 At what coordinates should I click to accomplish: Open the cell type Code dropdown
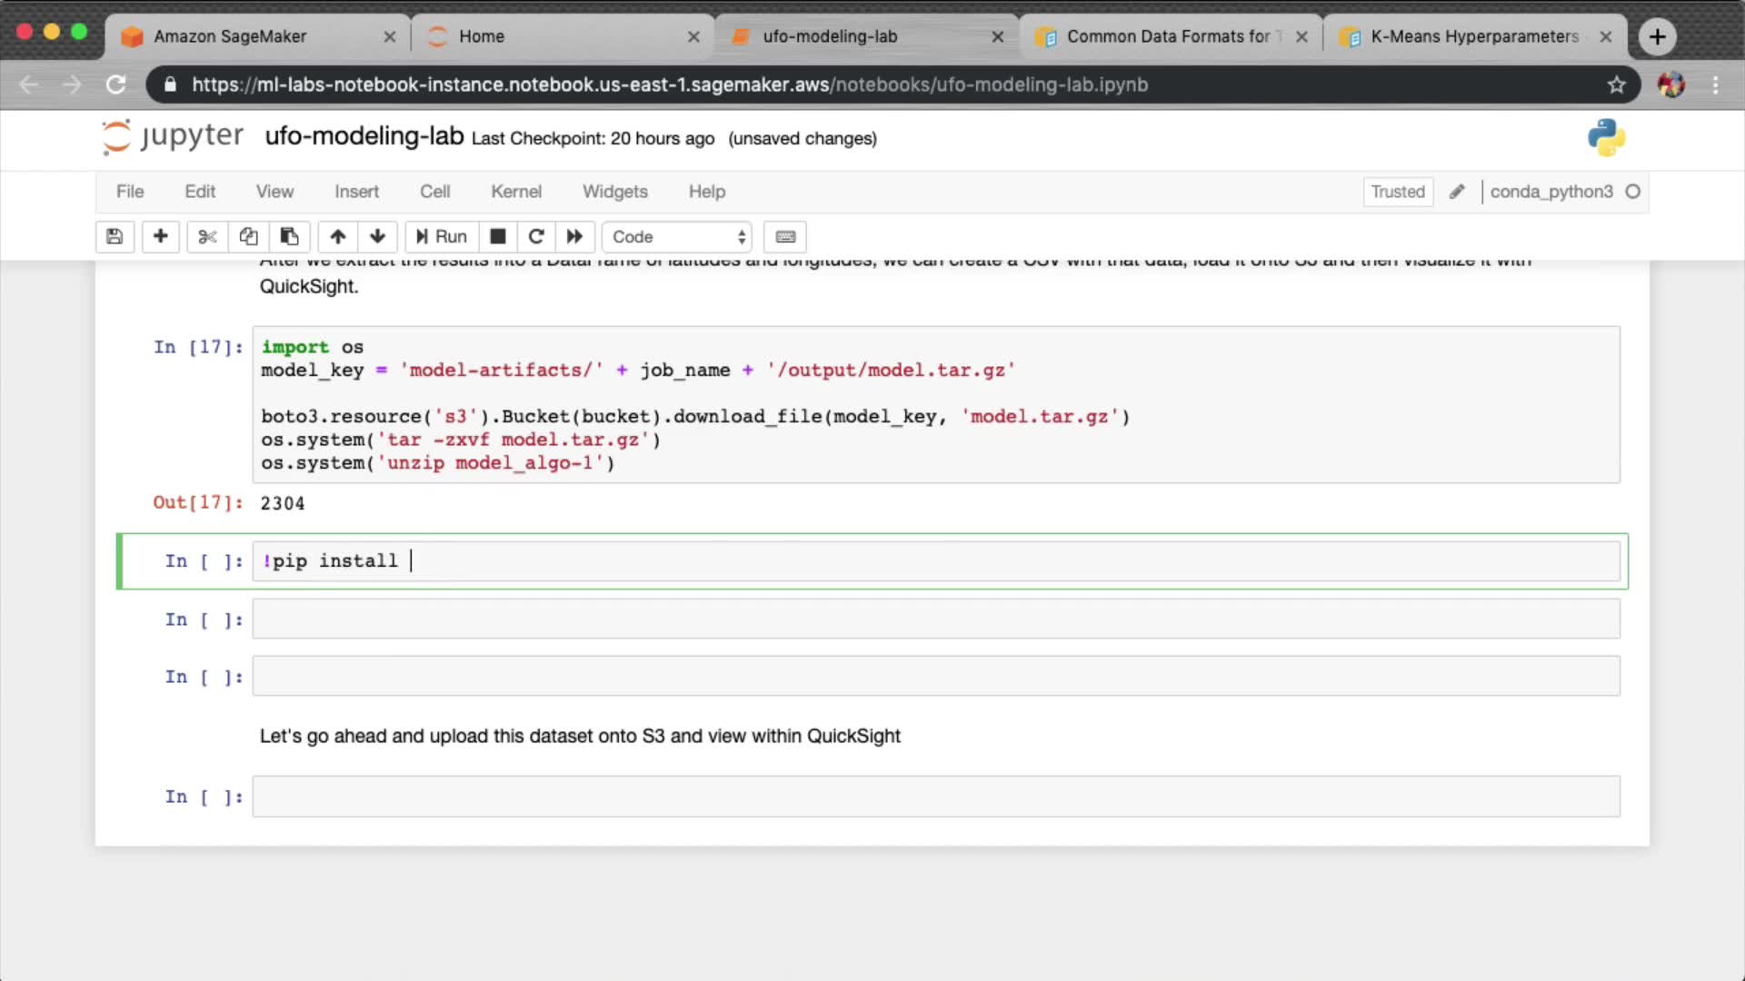coord(677,237)
